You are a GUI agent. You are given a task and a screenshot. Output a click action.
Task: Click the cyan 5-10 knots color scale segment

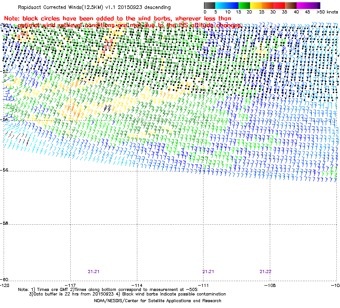pos(221,5)
